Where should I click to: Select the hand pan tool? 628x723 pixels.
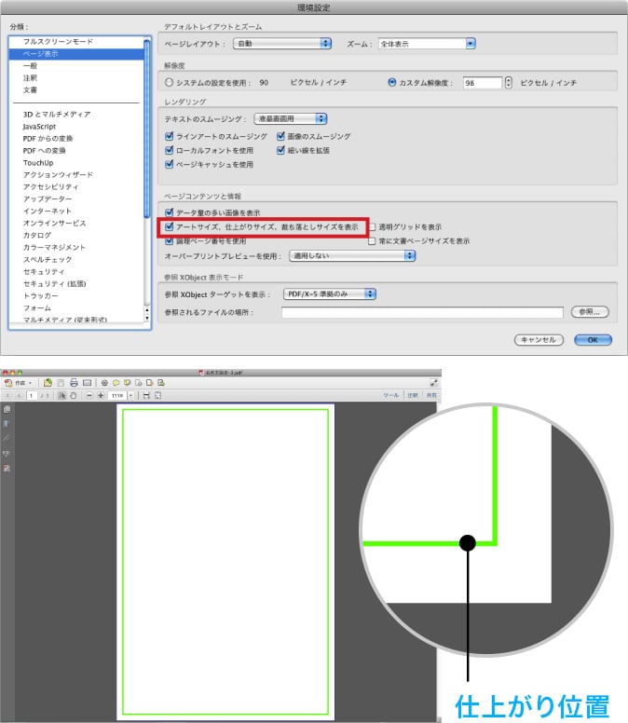coord(74,395)
